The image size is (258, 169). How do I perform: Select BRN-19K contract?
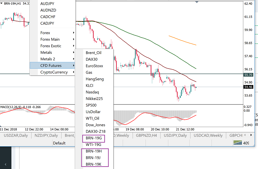pyautogui.click(x=94, y=164)
